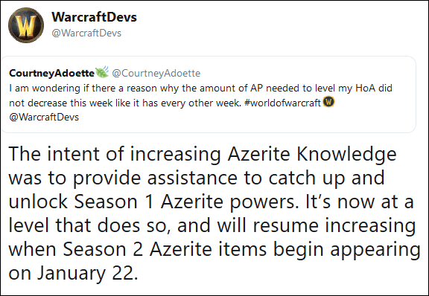Click the bold WarcraftDevs display name
The image size is (429, 296).
pyautogui.click(x=94, y=17)
